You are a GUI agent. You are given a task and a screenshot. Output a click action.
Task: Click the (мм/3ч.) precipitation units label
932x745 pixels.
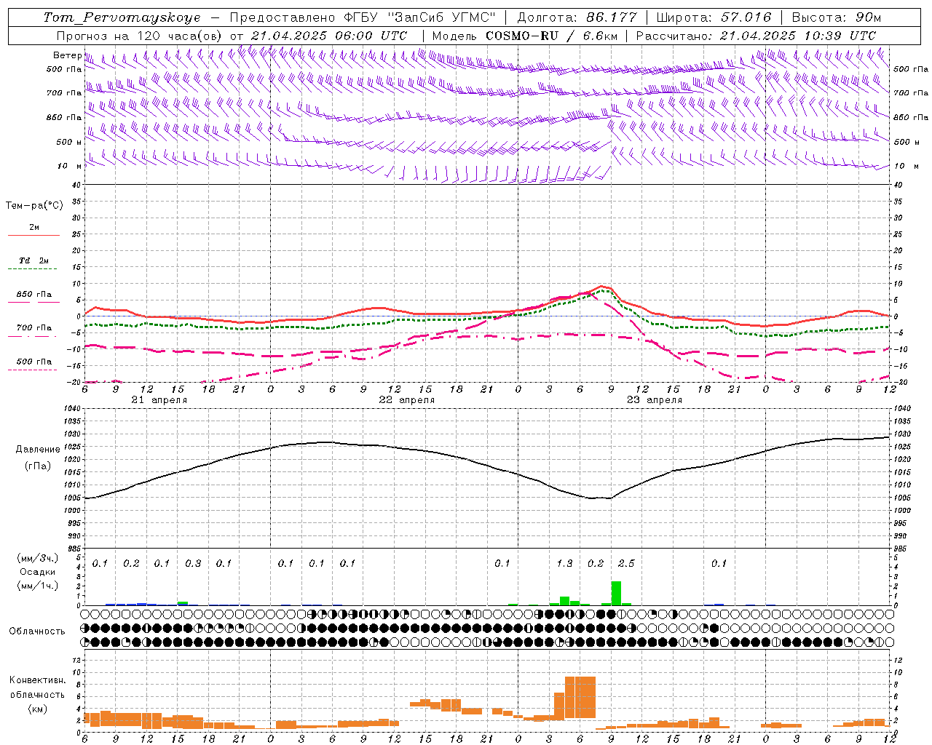tap(38, 559)
